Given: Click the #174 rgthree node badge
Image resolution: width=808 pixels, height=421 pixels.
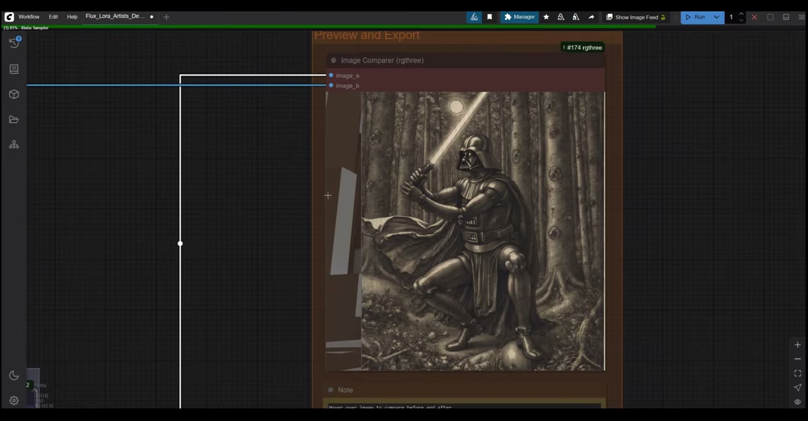Looking at the screenshot, I should tap(583, 47).
